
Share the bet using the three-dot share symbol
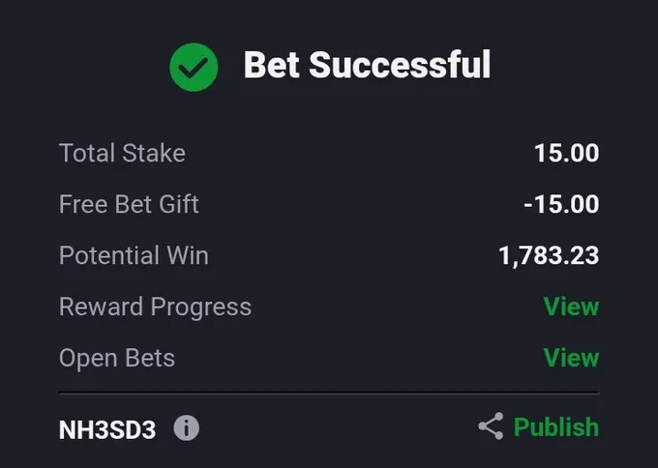tap(491, 426)
